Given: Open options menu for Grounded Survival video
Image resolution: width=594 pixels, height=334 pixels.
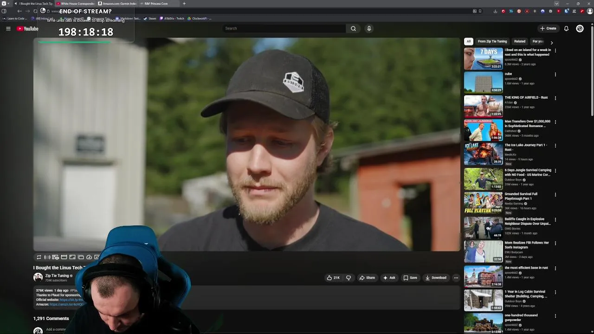Looking at the screenshot, I should pyautogui.click(x=555, y=194).
